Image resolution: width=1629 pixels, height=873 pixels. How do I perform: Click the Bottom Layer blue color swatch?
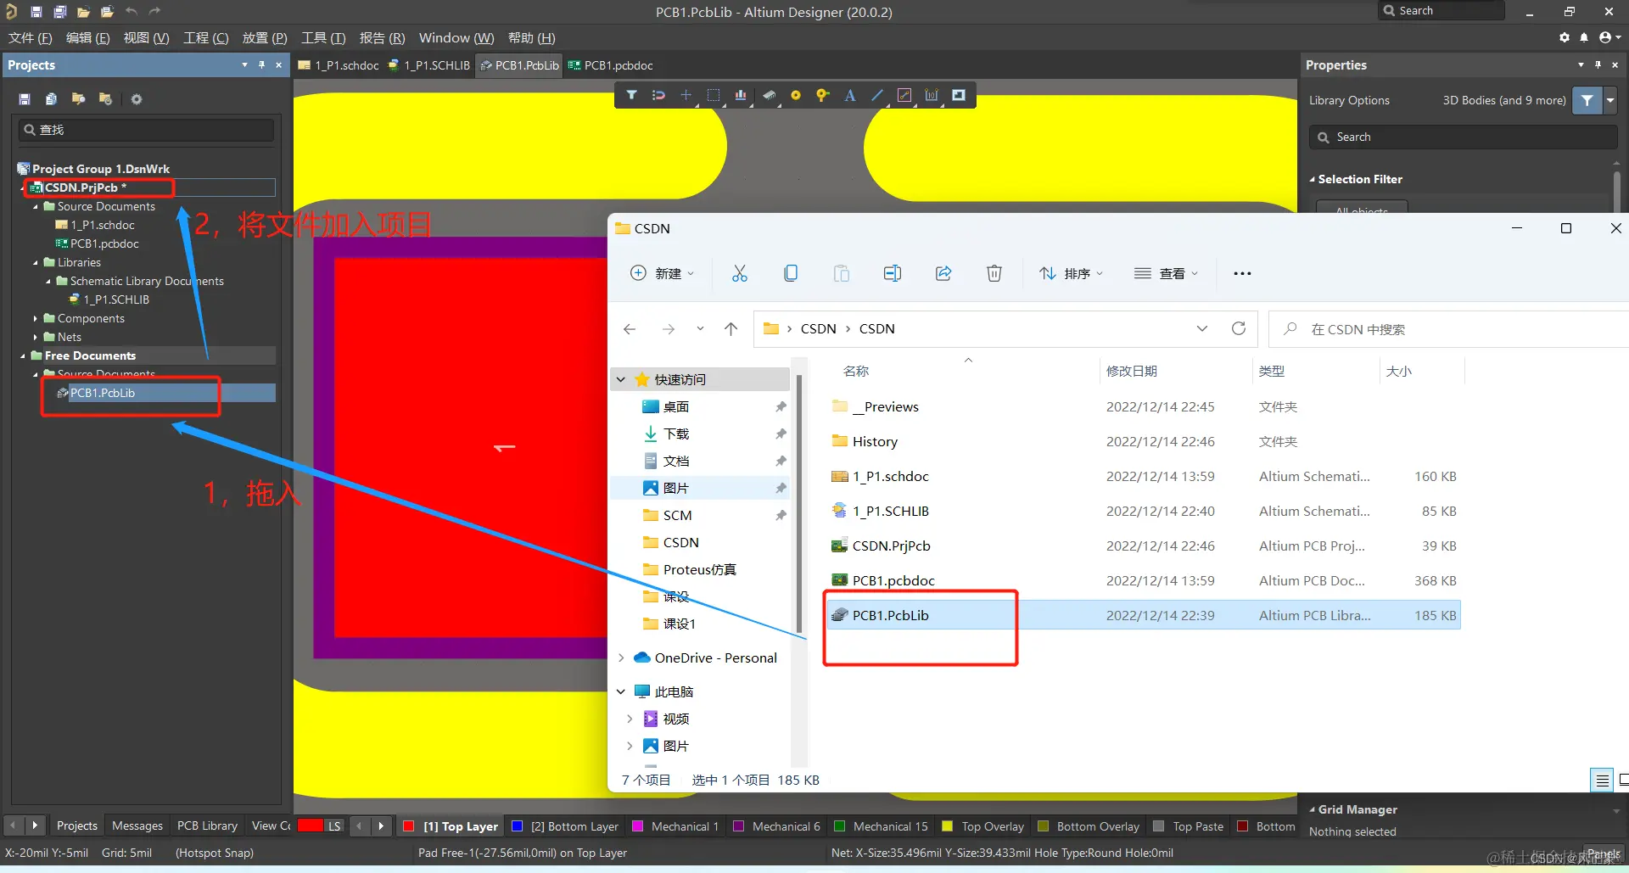pos(517,825)
